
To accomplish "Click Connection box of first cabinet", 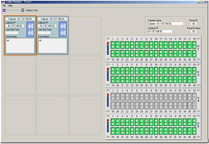I will coord(20,46).
